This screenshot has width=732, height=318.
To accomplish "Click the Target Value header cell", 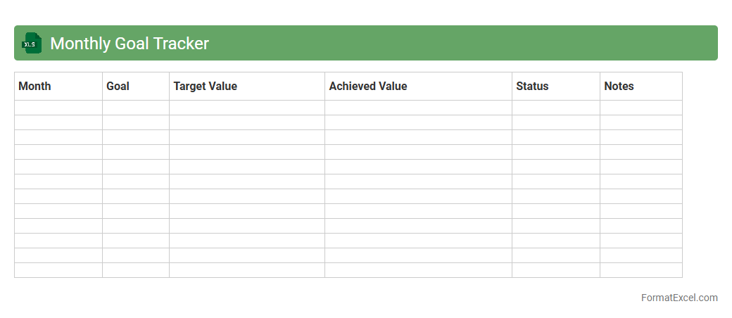I will (x=246, y=87).
